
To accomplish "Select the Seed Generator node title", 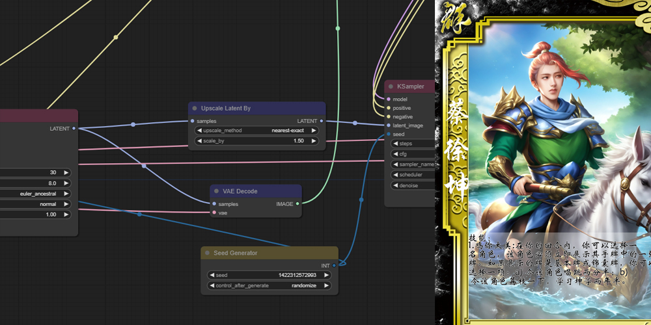I will click(x=236, y=253).
